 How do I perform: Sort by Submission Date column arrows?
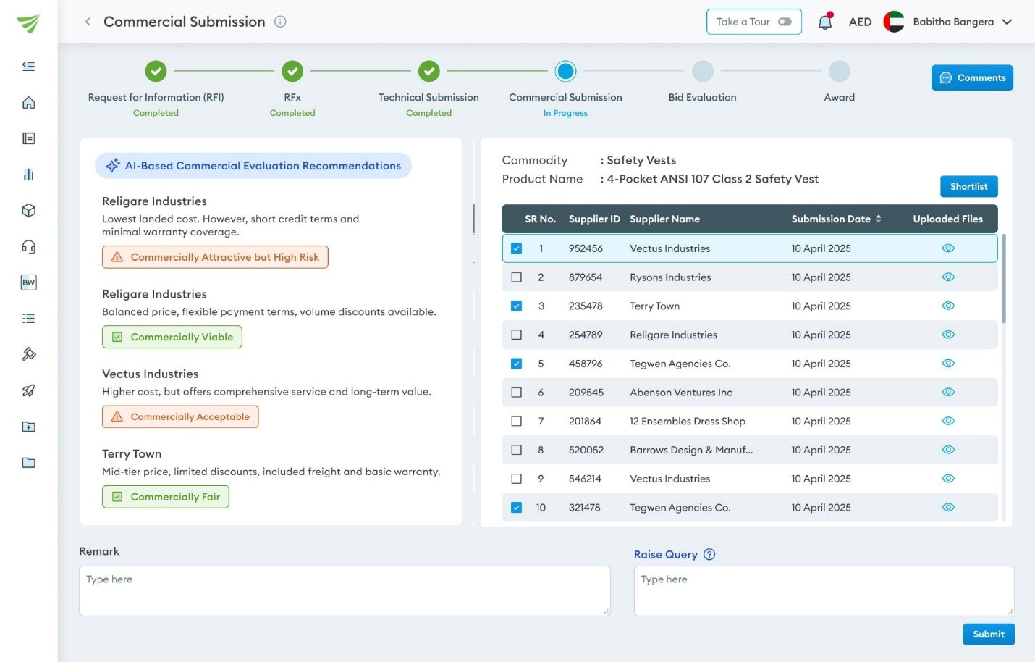point(879,219)
